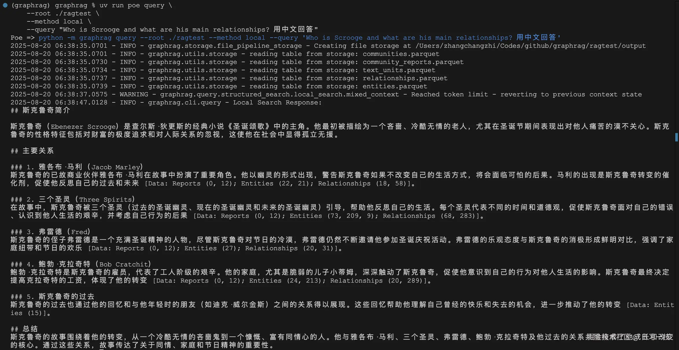This screenshot has height=350, width=679.
Task: Click the relationships.parquet log entry
Action: tap(405, 78)
